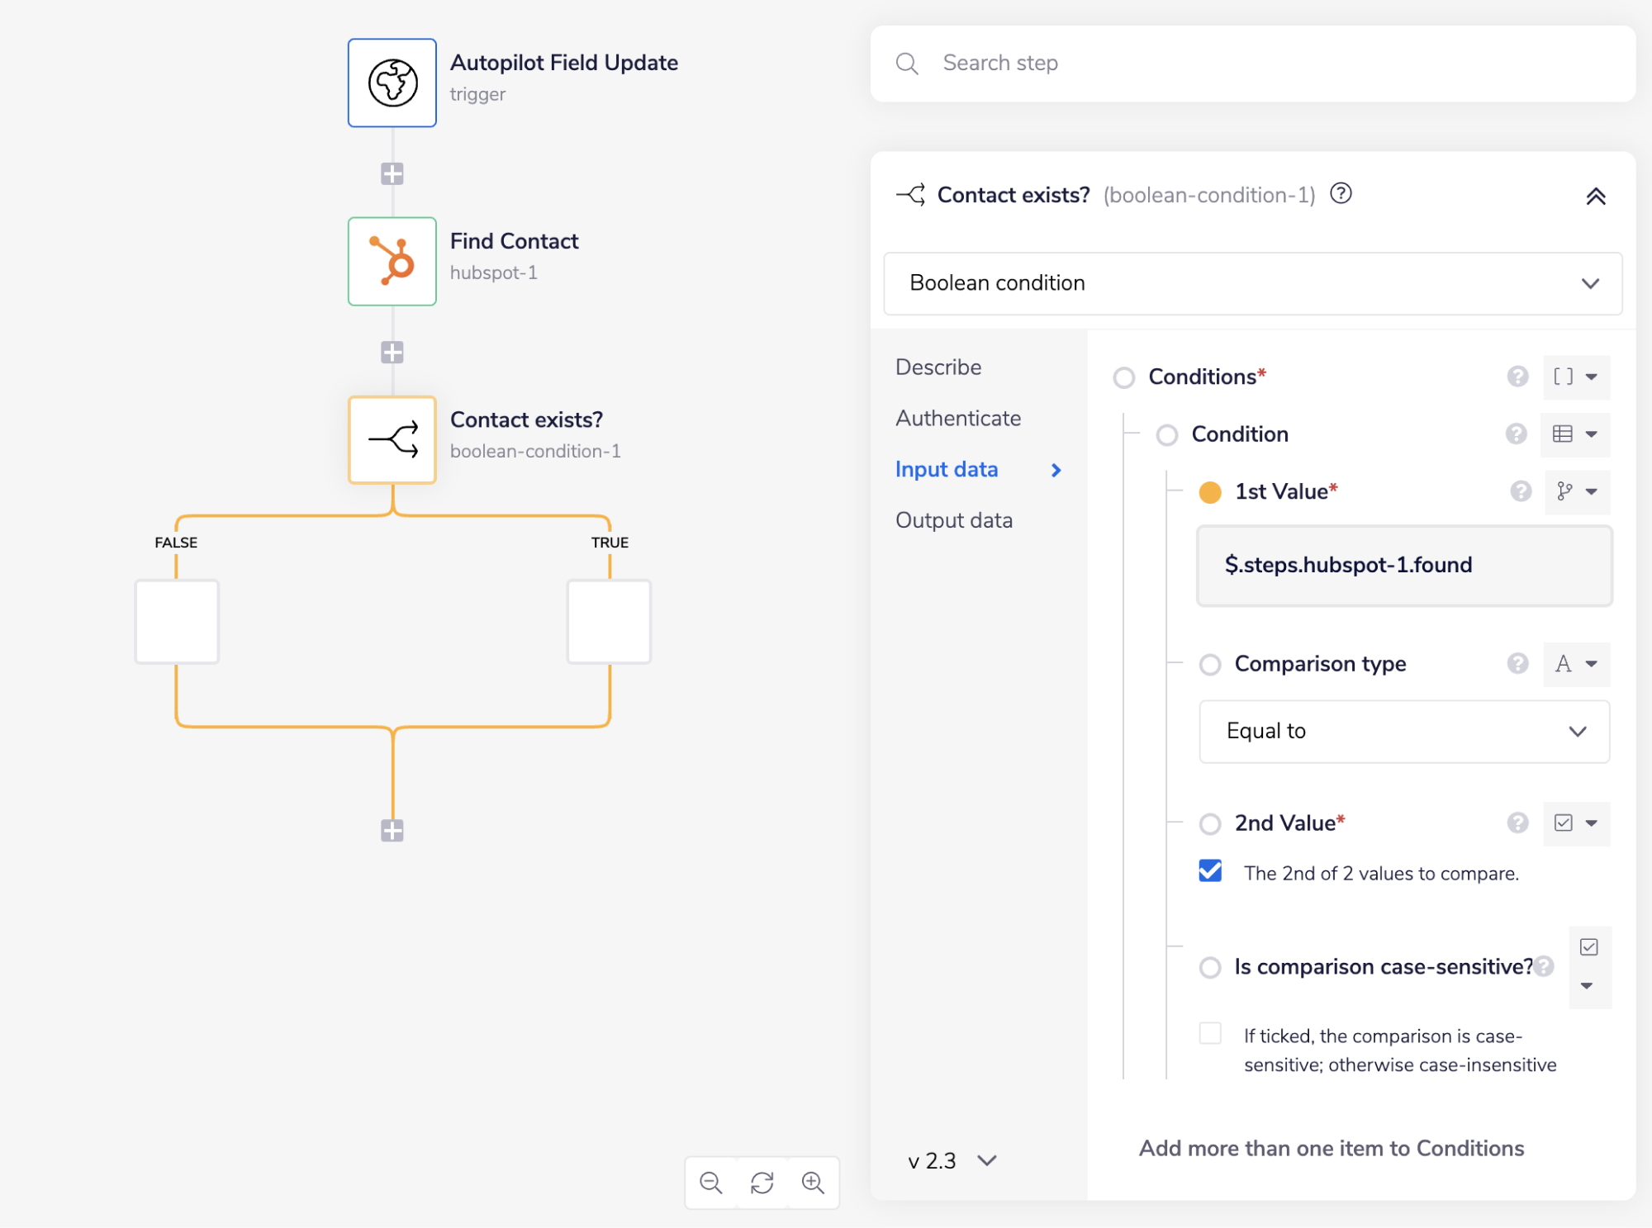Click the zoom in magnifier on canvas toolbar
The width and height of the screenshot is (1652, 1228).
(x=813, y=1183)
